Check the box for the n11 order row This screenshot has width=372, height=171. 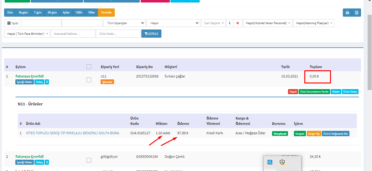click(89, 80)
